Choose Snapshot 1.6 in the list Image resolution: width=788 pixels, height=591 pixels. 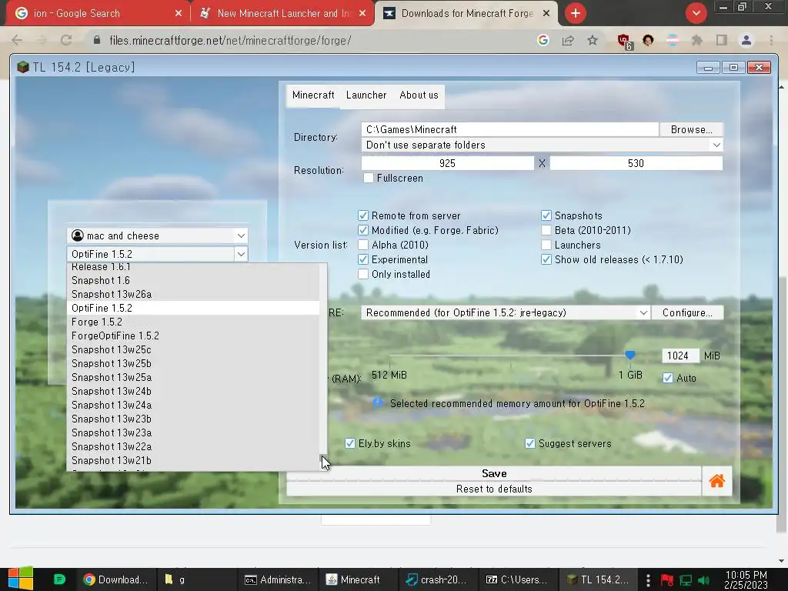[193, 280]
